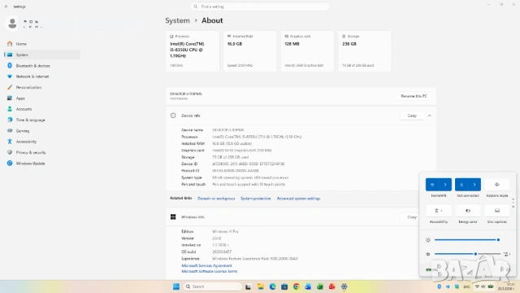Open Domain or workgroup link

coord(216,199)
